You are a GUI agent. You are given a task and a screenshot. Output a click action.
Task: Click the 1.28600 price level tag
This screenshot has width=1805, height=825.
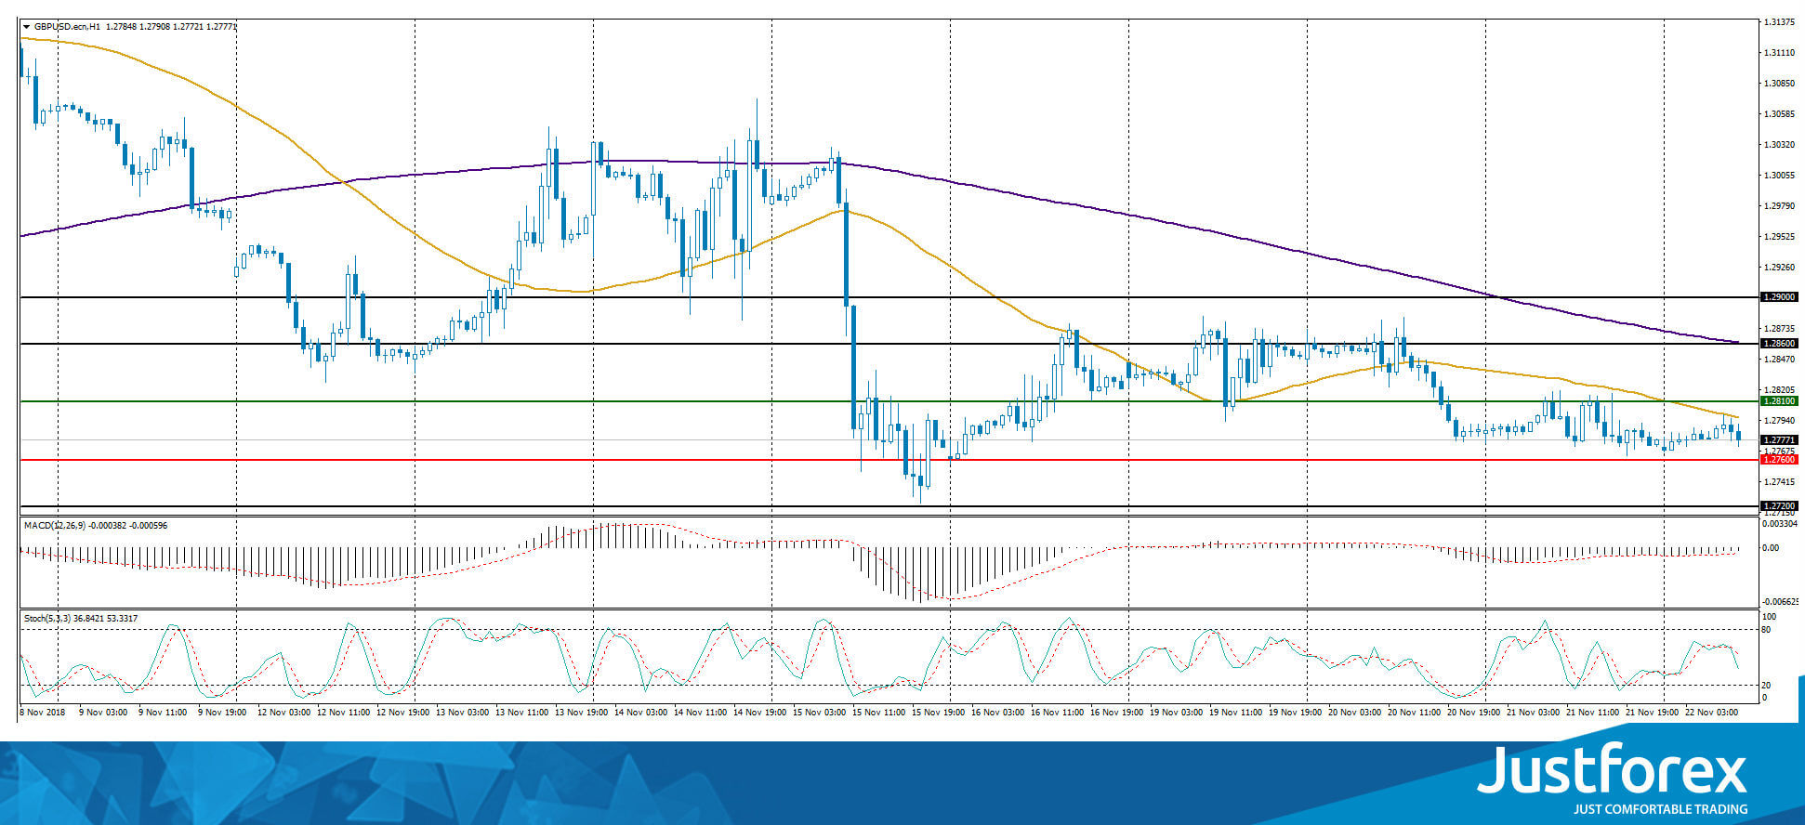point(1779,344)
